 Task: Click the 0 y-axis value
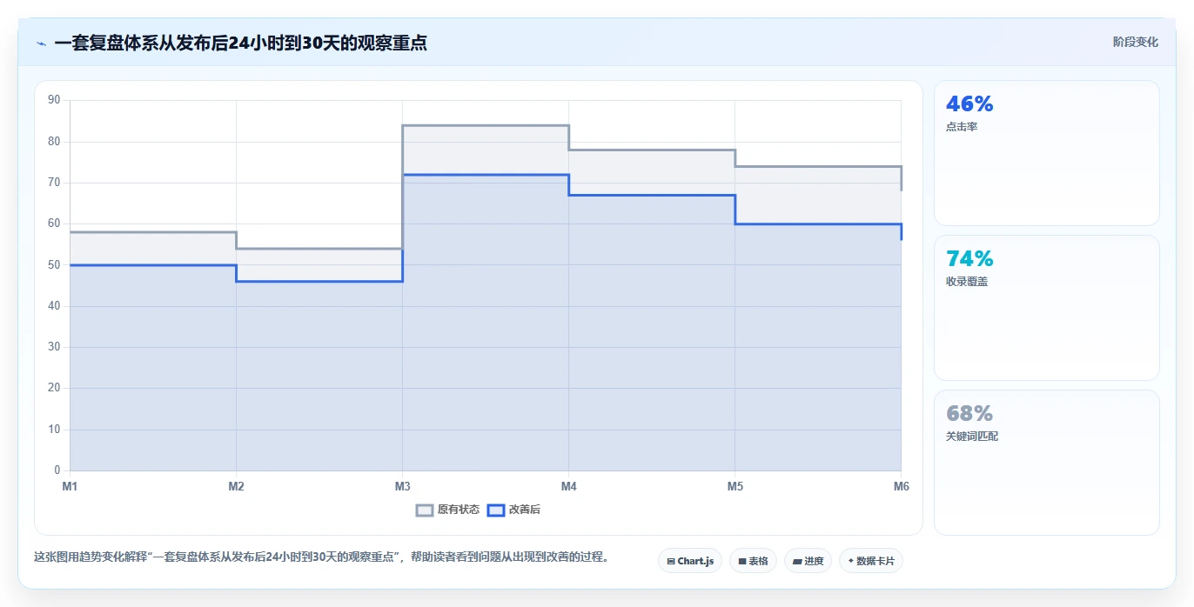[x=57, y=470]
